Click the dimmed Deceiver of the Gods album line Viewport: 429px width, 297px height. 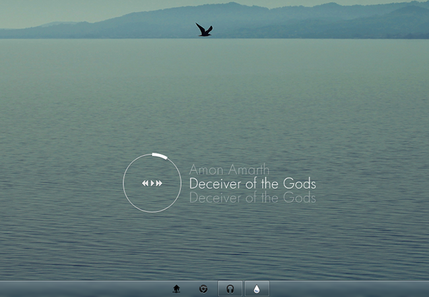coord(253,197)
